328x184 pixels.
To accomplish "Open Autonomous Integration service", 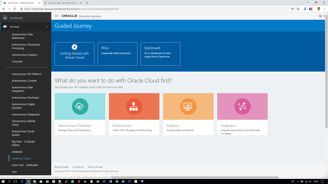I will click(x=26, y=115).
